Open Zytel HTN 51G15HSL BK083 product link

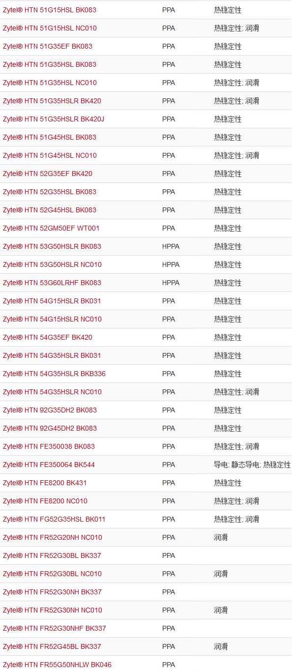click(50, 10)
